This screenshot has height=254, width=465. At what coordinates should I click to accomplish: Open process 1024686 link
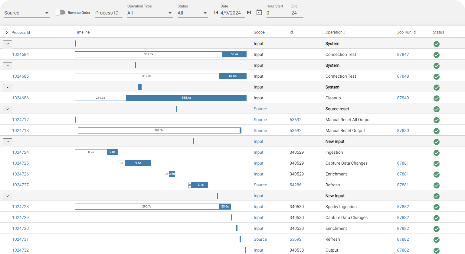(21, 98)
